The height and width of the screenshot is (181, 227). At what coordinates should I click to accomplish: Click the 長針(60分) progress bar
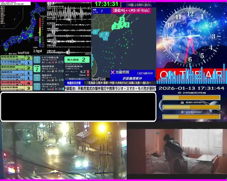pos(192,107)
